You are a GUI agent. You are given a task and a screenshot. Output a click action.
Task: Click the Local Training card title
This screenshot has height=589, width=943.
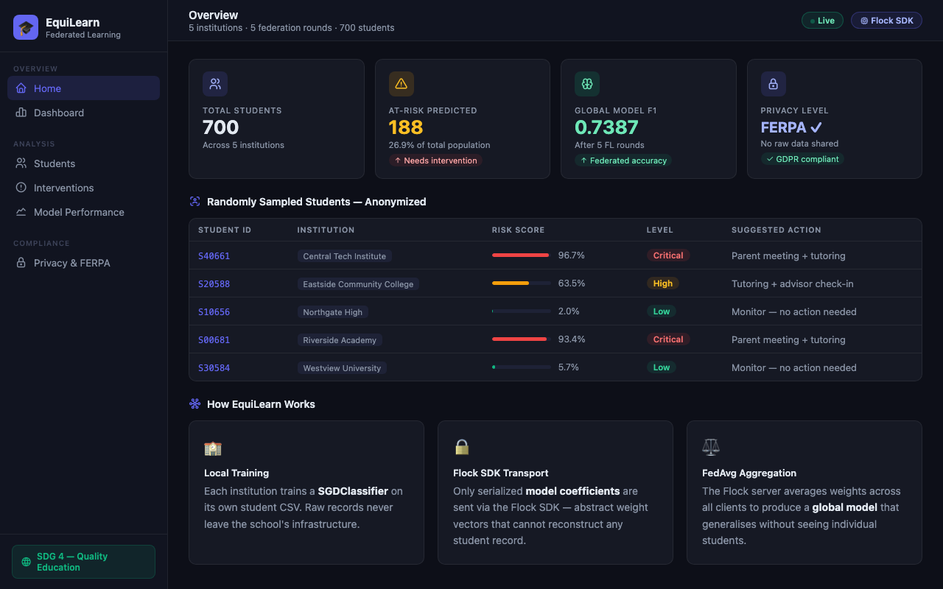point(236,473)
